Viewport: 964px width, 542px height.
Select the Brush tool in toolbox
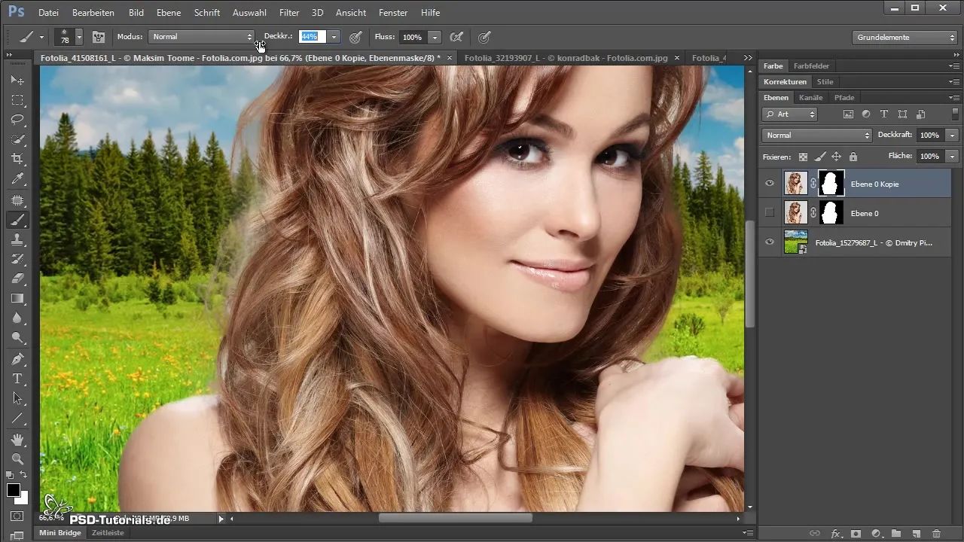[x=17, y=220]
